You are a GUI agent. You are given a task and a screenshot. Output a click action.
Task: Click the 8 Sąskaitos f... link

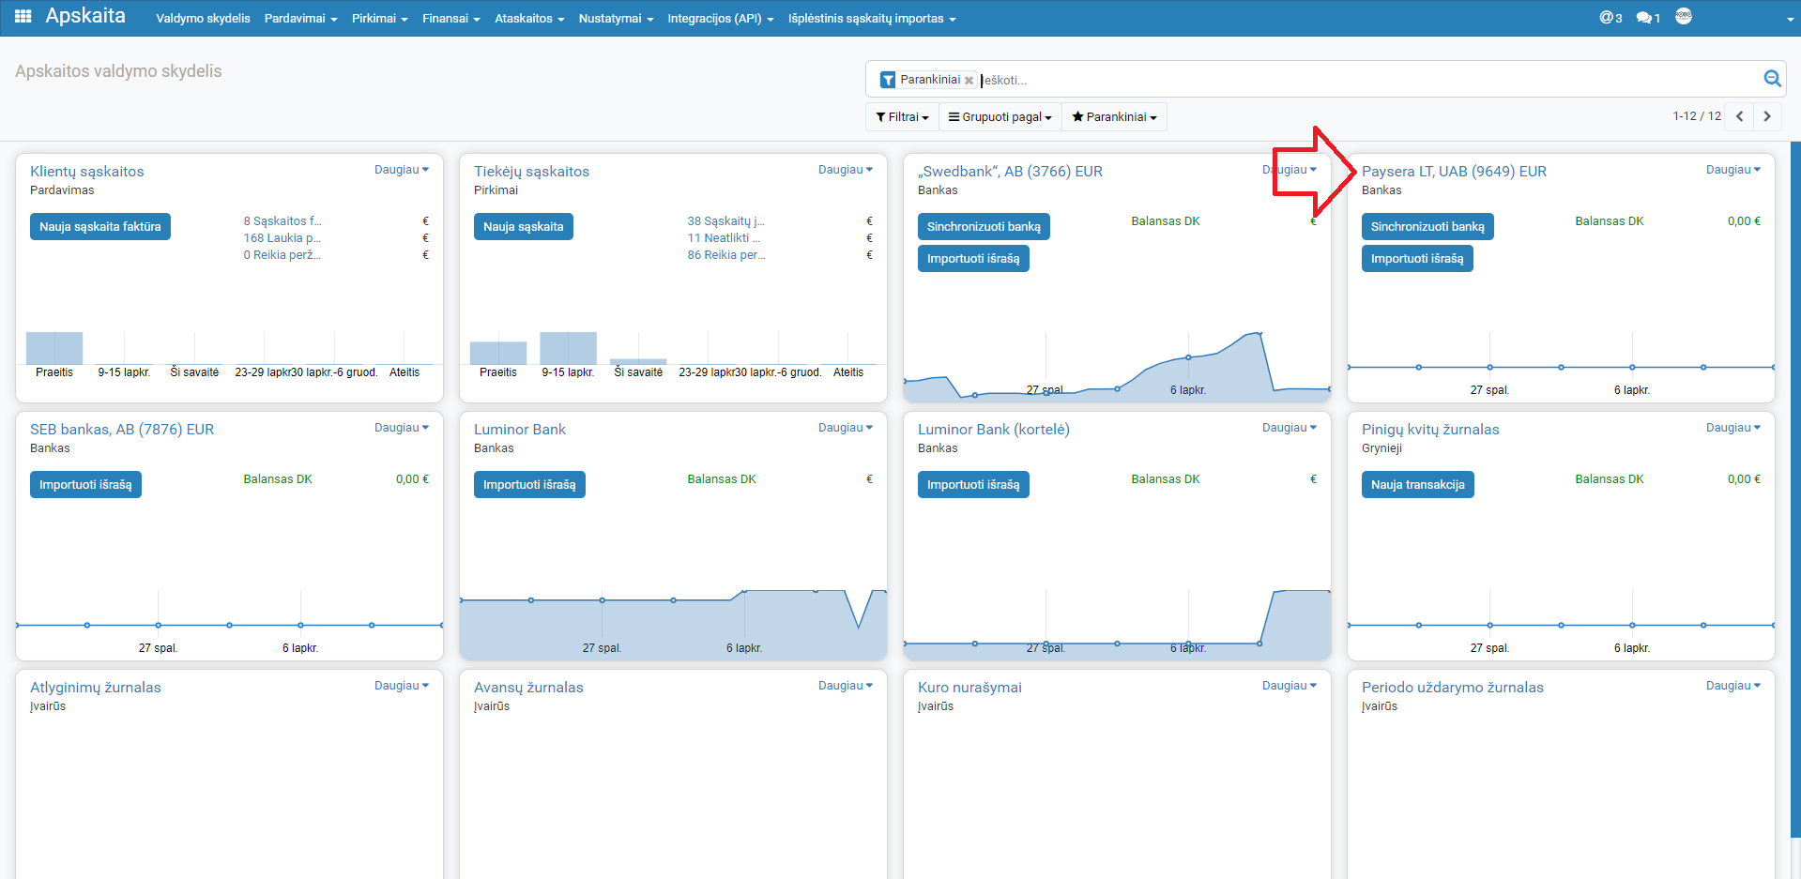coord(282,221)
